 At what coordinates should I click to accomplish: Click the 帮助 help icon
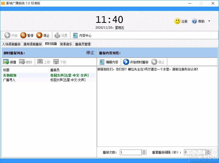coord(194,21)
